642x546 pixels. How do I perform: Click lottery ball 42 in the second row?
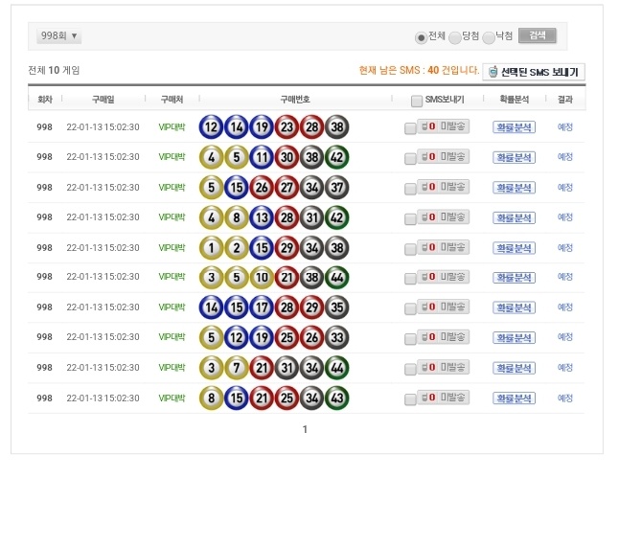336,157
